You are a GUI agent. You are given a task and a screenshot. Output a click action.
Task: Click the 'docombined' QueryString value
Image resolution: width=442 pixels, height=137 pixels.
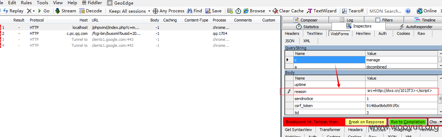click(x=402, y=67)
